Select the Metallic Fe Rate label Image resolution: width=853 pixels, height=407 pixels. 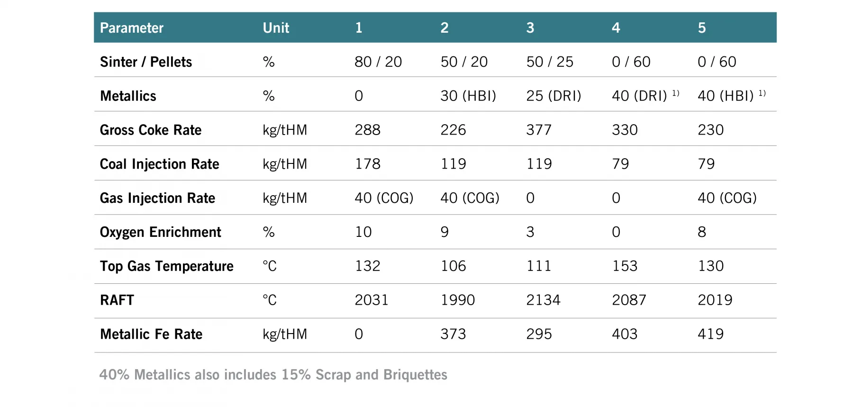(151, 335)
